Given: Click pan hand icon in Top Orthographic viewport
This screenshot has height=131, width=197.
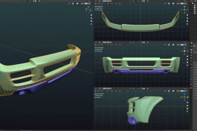Looking at the screenshot, I should click(187, 18).
